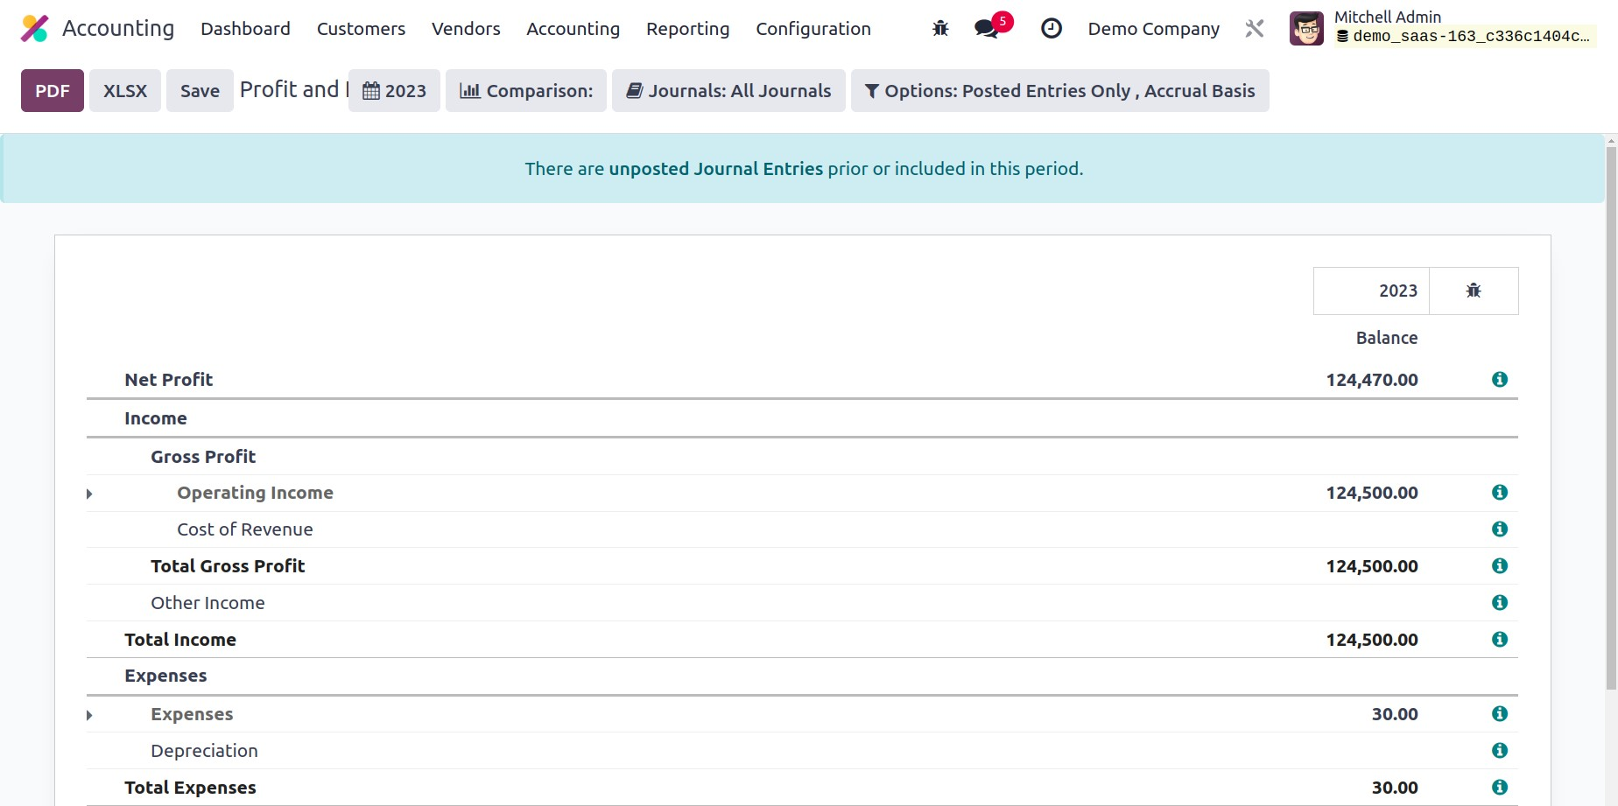1618x806 pixels.
Task: Open the debug bug icon in navbar
Action: coord(940,29)
